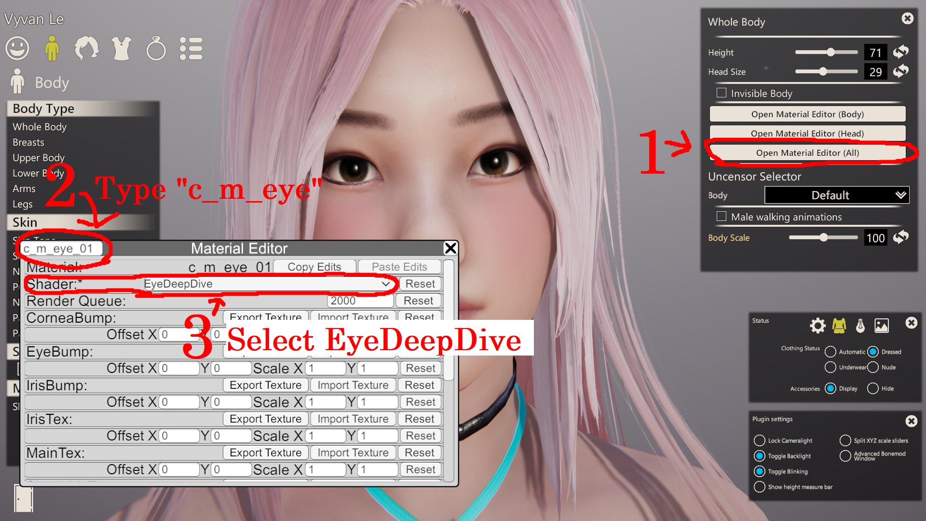Click Open Material Editor (Body)
The width and height of the screenshot is (926, 521).
click(807, 114)
